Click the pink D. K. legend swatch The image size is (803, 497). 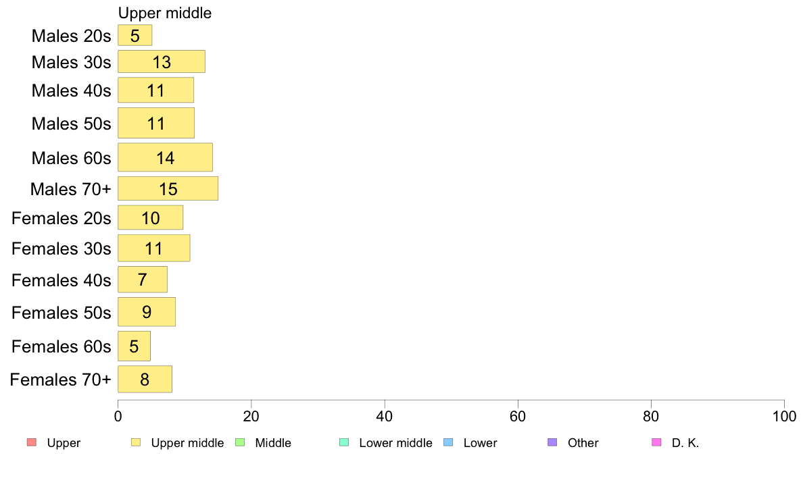pos(656,442)
